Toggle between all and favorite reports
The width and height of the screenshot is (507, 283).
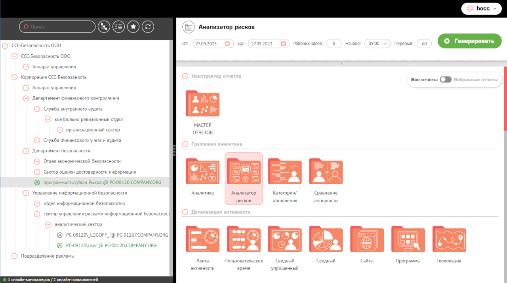pos(446,80)
